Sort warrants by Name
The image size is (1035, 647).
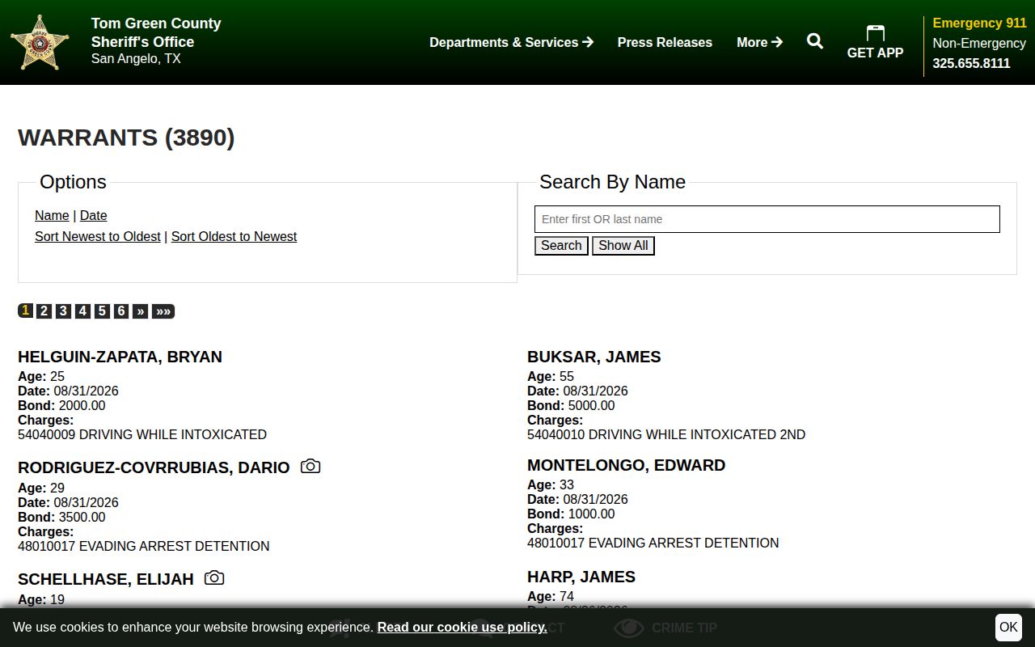[52, 215]
